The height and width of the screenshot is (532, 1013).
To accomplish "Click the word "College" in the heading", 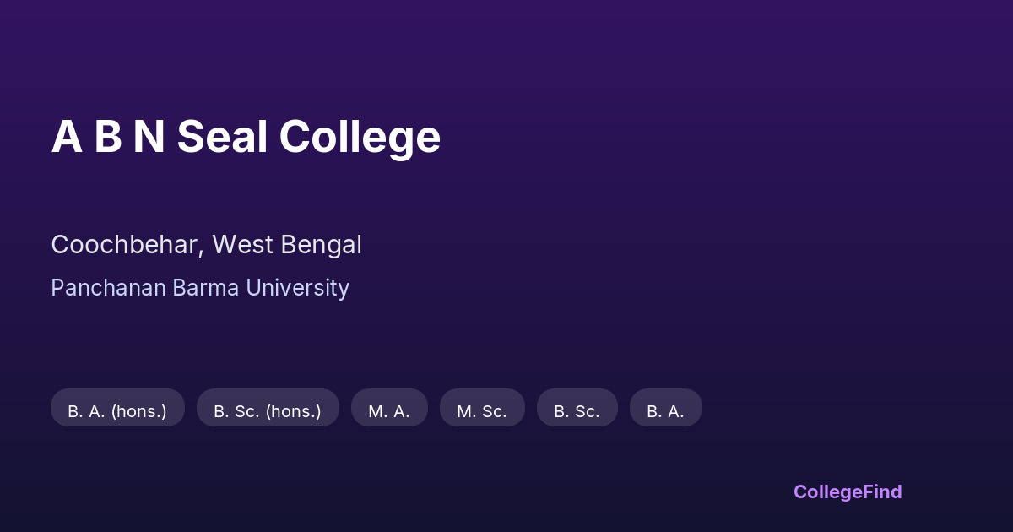I will point(360,136).
